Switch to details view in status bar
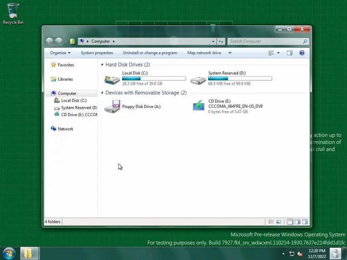Viewport: 347px width, 260px height. point(271,222)
